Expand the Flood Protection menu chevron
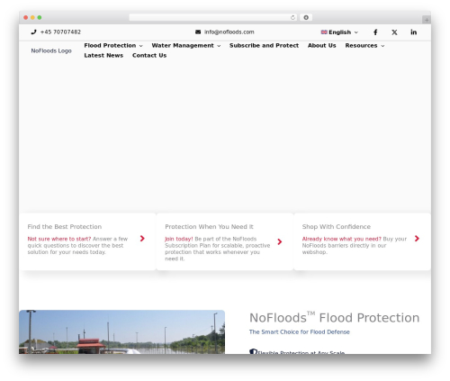Viewport: 450px width, 381px height. coord(141,46)
